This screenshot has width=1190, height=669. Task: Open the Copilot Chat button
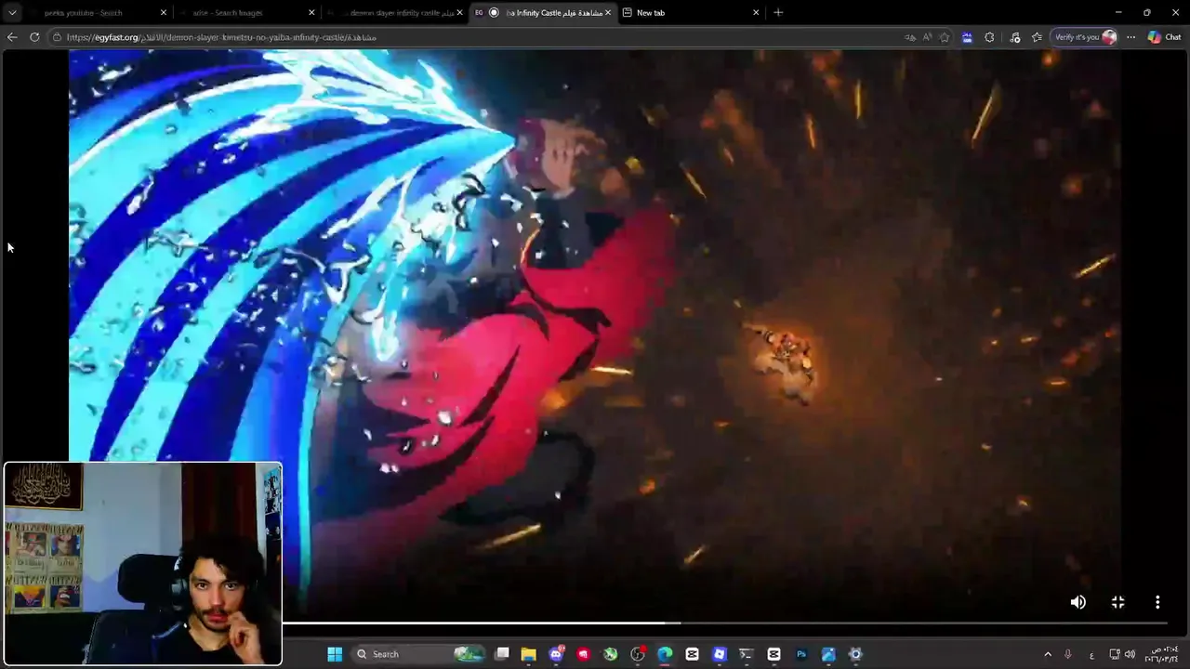tap(1164, 37)
